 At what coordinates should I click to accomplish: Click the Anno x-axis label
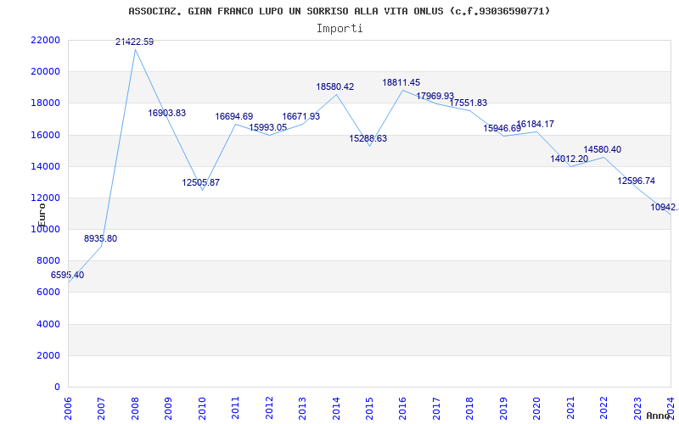point(658,416)
